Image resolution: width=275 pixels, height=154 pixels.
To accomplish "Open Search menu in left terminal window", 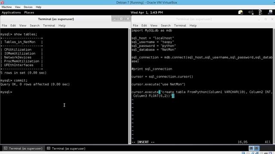I will point(34,26).
